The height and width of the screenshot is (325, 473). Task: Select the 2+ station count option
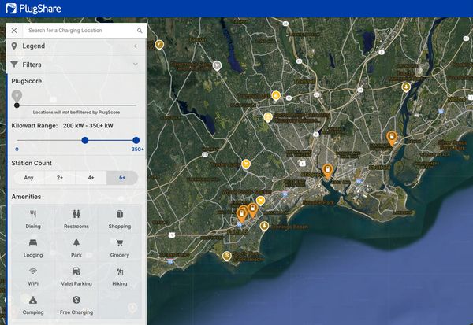tap(60, 178)
